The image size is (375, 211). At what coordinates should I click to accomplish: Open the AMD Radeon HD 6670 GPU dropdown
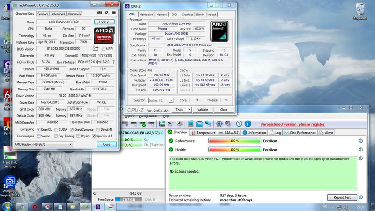(x=43, y=144)
